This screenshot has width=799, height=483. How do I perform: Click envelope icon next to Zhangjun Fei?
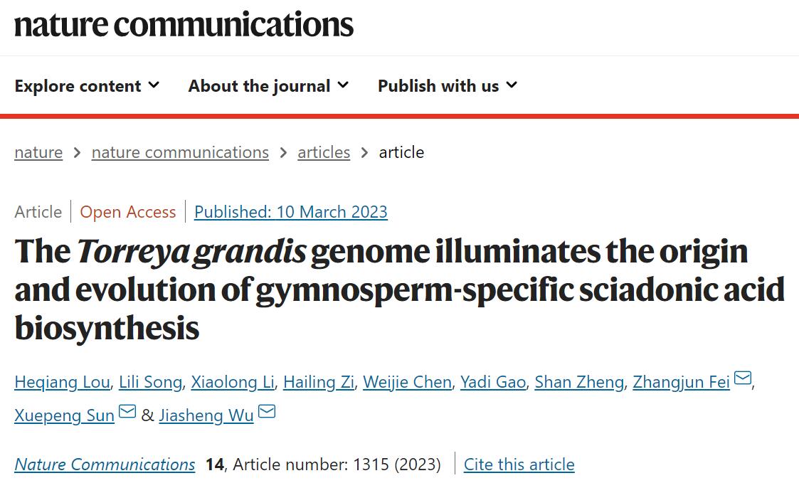(742, 379)
